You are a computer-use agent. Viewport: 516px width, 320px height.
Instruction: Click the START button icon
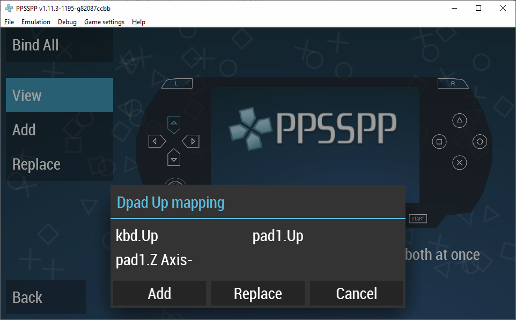(x=418, y=219)
